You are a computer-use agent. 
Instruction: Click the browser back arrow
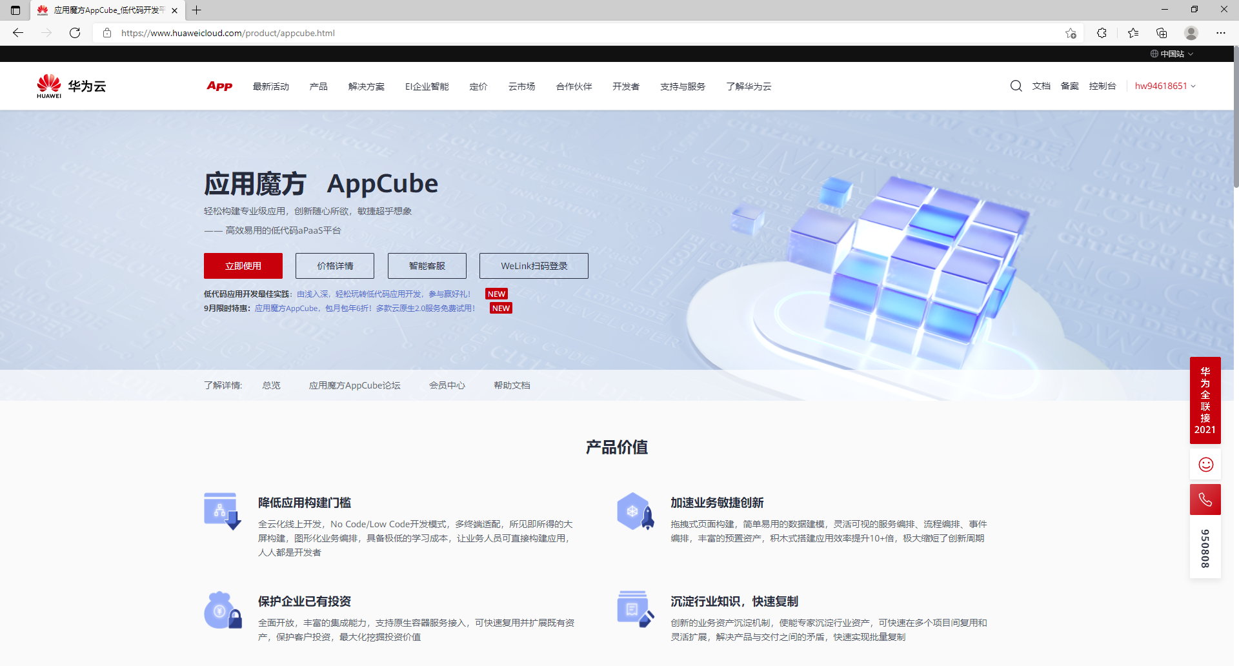18,33
